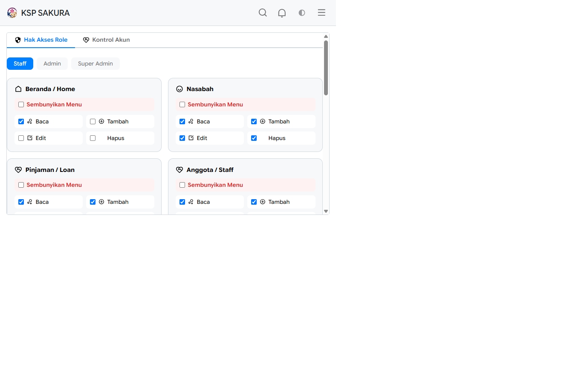Click the handshake icon on Kontrol Akun tab
Viewport: 582px width, 383px height.
86,40
